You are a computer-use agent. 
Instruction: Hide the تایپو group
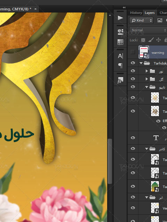[x=133, y=86]
